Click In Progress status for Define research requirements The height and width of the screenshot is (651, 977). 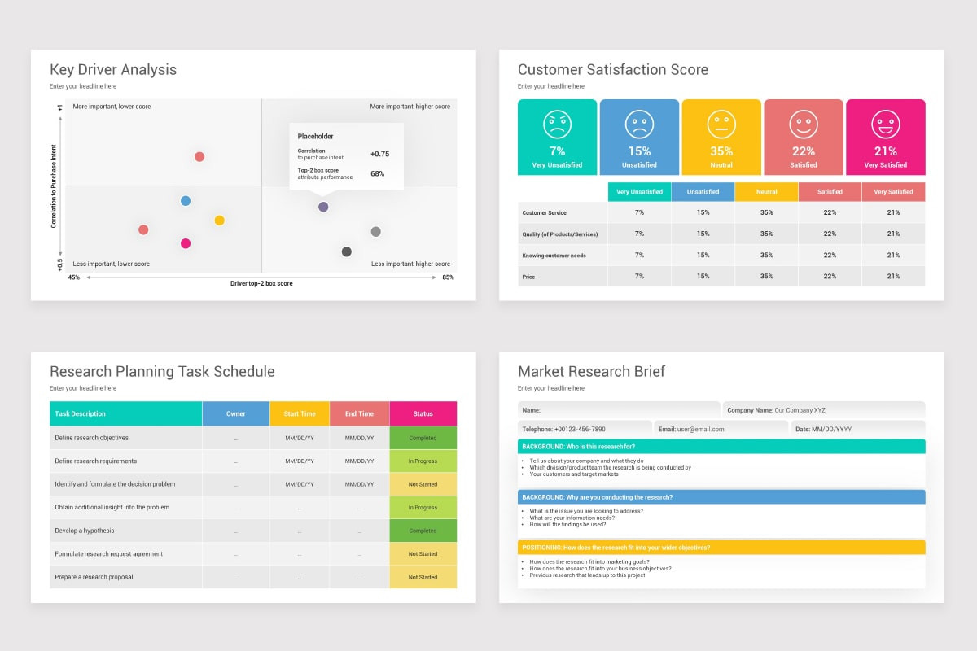tap(423, 461)
